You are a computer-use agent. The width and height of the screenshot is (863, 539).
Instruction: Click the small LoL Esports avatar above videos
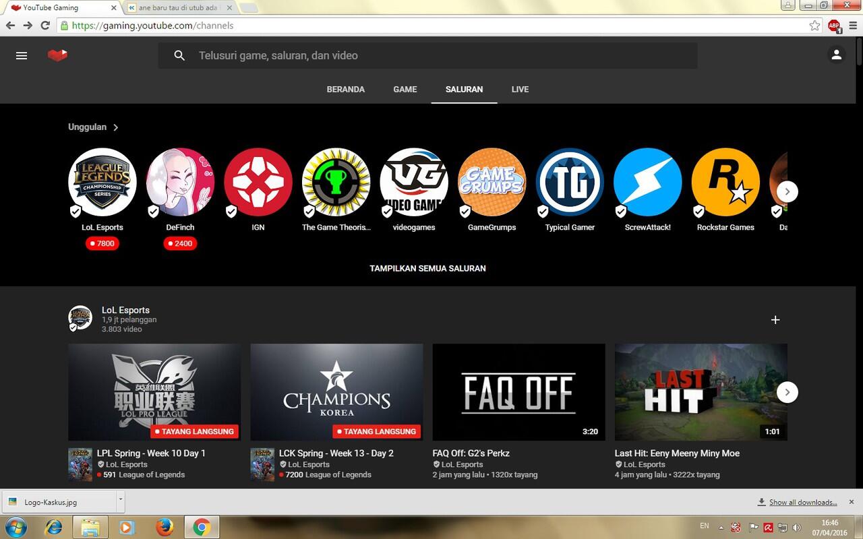[80, 318]
